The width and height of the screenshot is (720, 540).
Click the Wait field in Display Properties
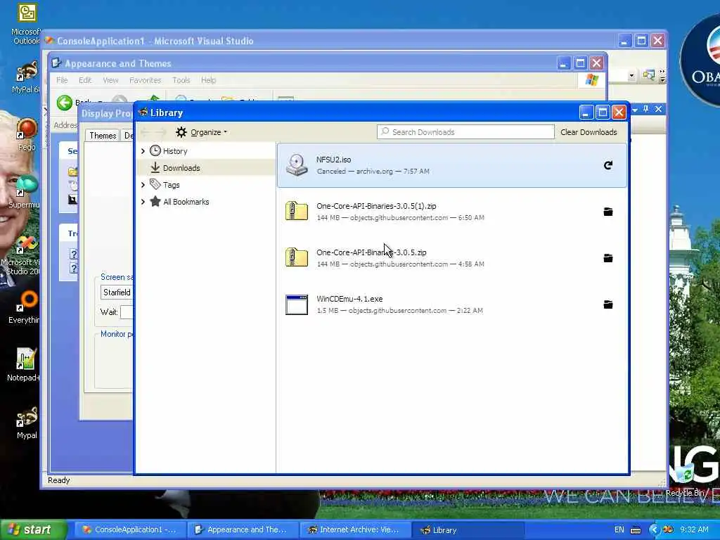click(x=127, y=312)
